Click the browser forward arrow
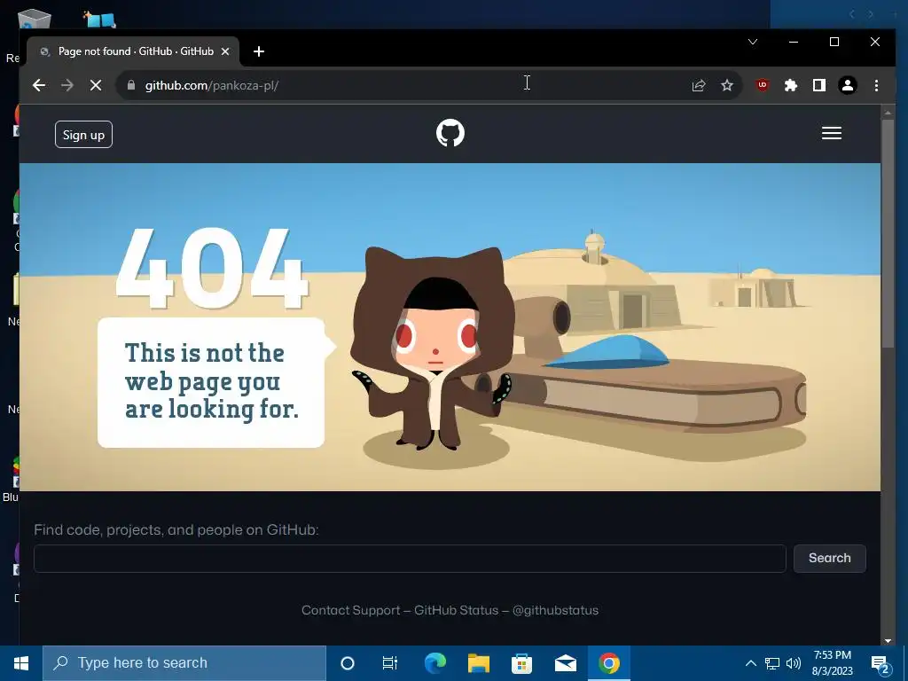908x681 pixels. (67, 85)
